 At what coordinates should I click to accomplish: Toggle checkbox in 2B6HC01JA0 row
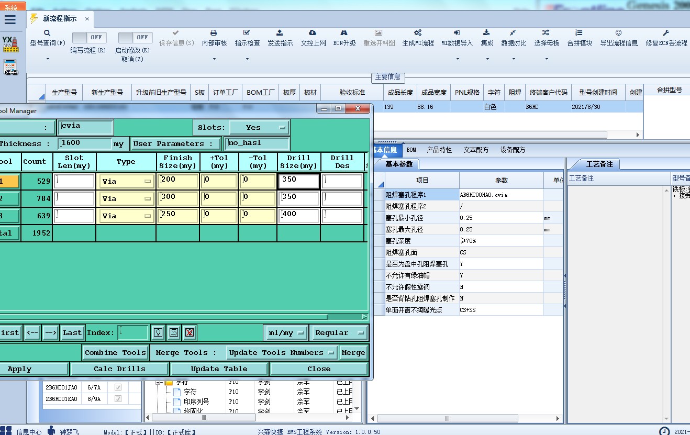118,387
